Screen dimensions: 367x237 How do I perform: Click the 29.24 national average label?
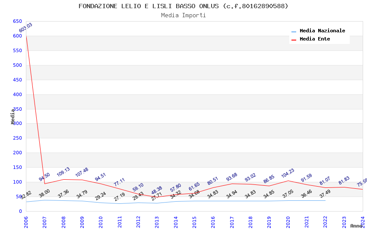(x=101, y=196)
